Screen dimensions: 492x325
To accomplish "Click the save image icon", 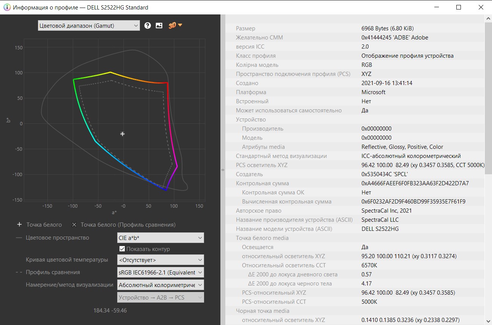I will pos(159,25).
